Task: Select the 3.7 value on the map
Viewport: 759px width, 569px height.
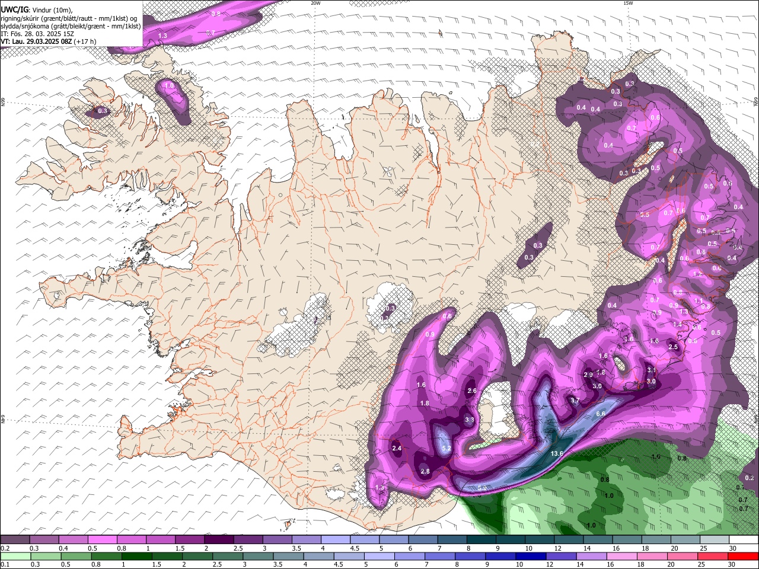Action: click(x=575, y=401)
